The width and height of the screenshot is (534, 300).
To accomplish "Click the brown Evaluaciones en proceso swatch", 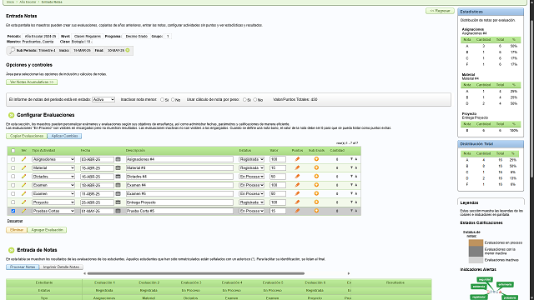I will [x=476, y=242].
